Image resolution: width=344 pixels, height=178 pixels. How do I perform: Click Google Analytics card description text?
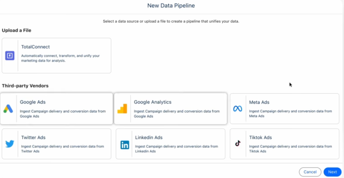(x=176, y=114)
